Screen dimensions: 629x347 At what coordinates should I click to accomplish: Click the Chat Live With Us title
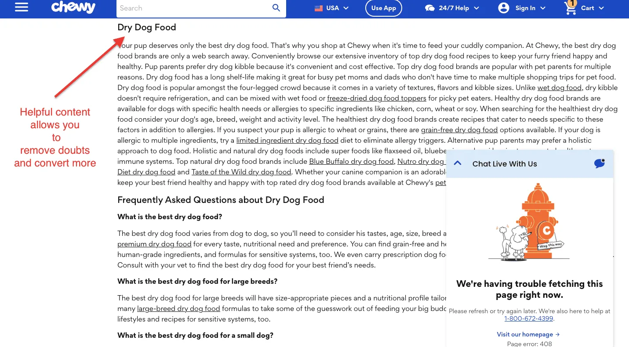click(505, 164)
